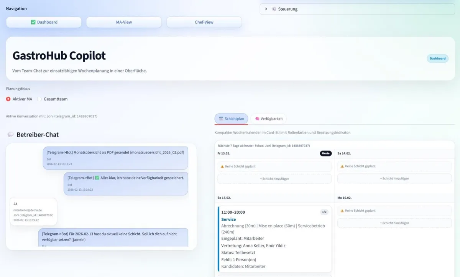Click the speech bubble icon beside Betreiber-Chat

(11, 135)
